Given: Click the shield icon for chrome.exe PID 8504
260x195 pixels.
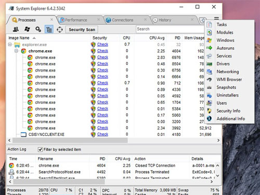Looking at the screenshot, I should 93,64.
